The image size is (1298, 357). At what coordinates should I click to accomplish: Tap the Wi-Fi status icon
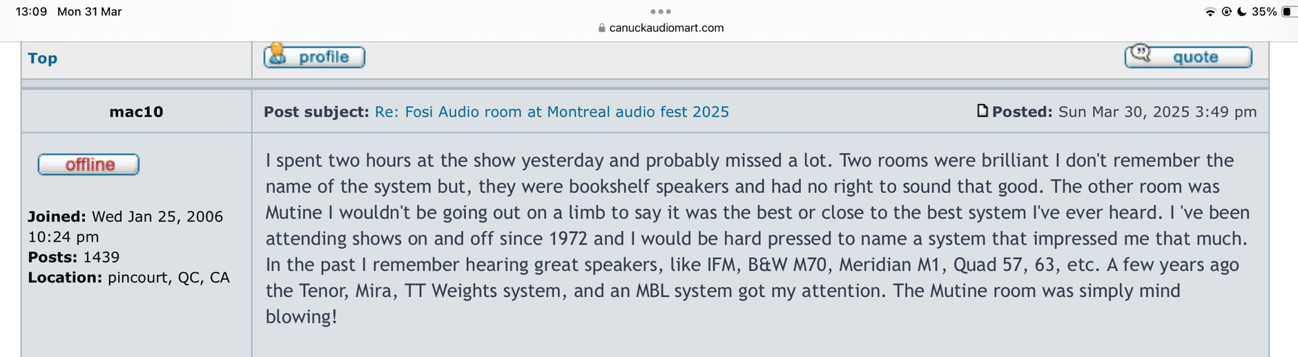click(x=1210, y=12)
